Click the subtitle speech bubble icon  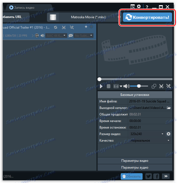[70, 35]
